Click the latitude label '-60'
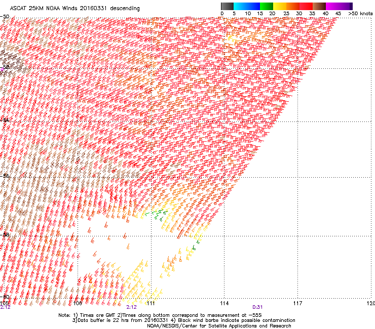 (5, 297)
